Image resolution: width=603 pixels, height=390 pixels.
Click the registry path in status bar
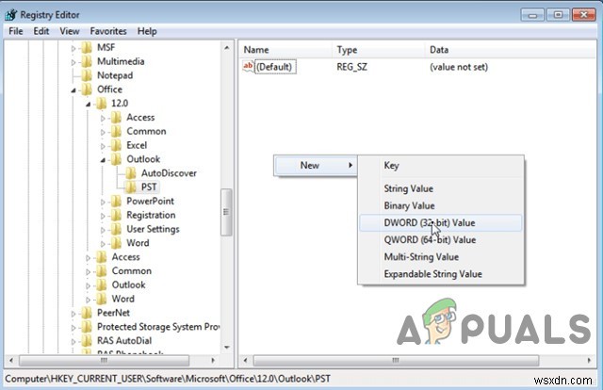168,379
